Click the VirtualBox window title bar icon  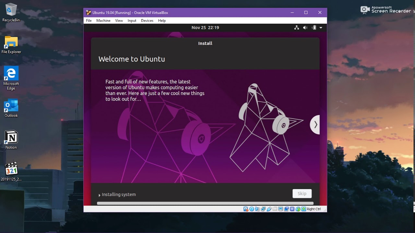pyautogui.click(x=89, y=13)
